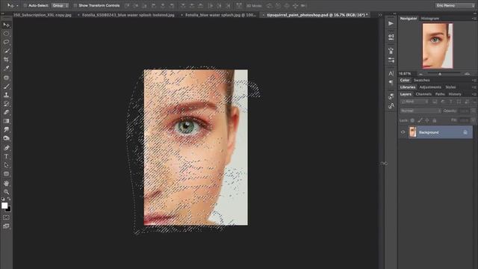Select the Healing Brush tool
The height and width of the screenshot is (269, 478).
click(x=7, y=78)
